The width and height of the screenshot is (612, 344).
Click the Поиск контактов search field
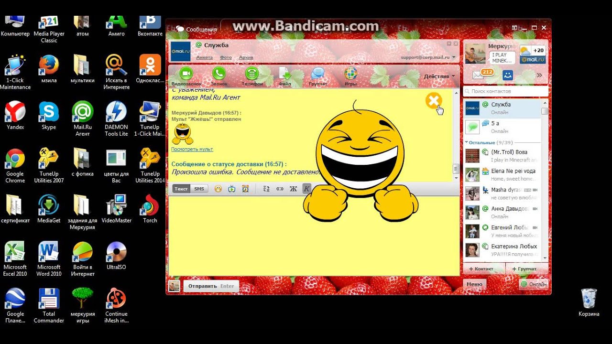pyautogui.click(x=505, y=91)
